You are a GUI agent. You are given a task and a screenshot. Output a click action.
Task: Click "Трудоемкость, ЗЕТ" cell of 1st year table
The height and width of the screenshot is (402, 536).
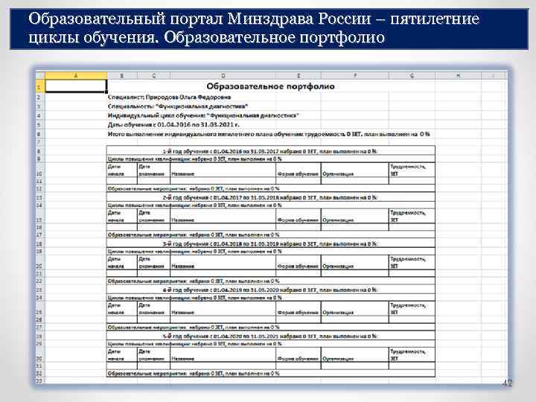[412, 170]
